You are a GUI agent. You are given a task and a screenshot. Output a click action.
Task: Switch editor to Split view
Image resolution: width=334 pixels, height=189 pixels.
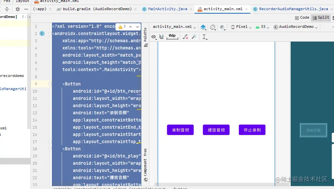[x=321, y=18]
